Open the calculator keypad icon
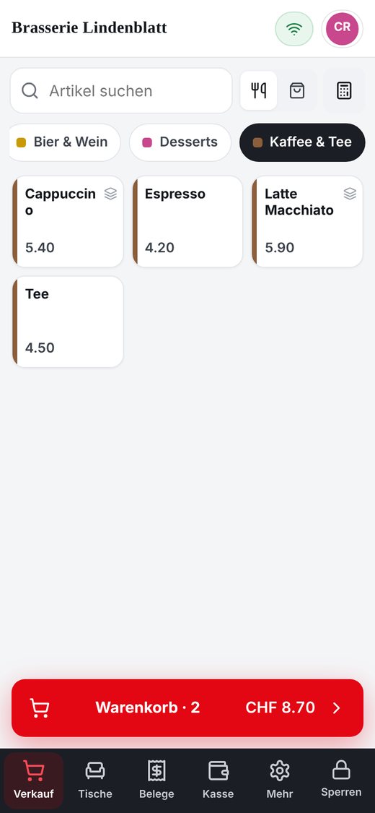The width and height of the screenshot is (375, 813). pyautogui.click(x=344, y=91)
